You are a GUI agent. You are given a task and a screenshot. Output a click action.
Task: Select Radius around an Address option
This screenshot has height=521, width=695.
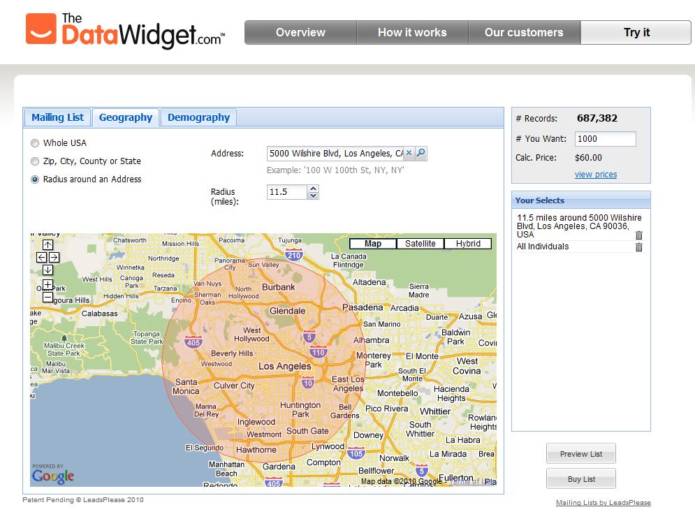[x=35, y=179]
